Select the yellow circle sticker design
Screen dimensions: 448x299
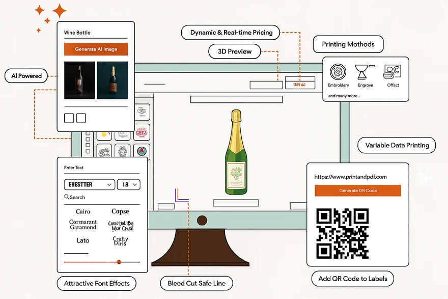tap(103, 134)
